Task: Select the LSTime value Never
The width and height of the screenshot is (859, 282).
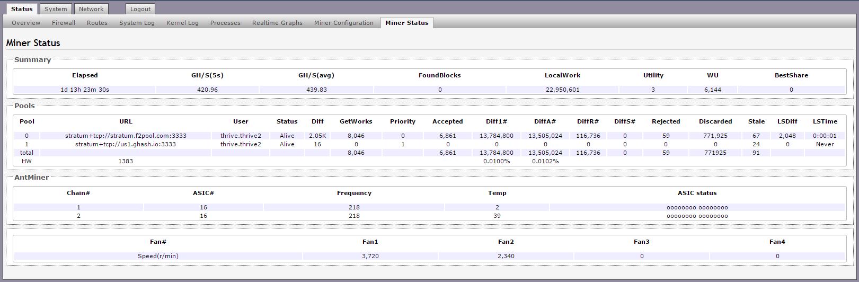Action: coord(825,144)
